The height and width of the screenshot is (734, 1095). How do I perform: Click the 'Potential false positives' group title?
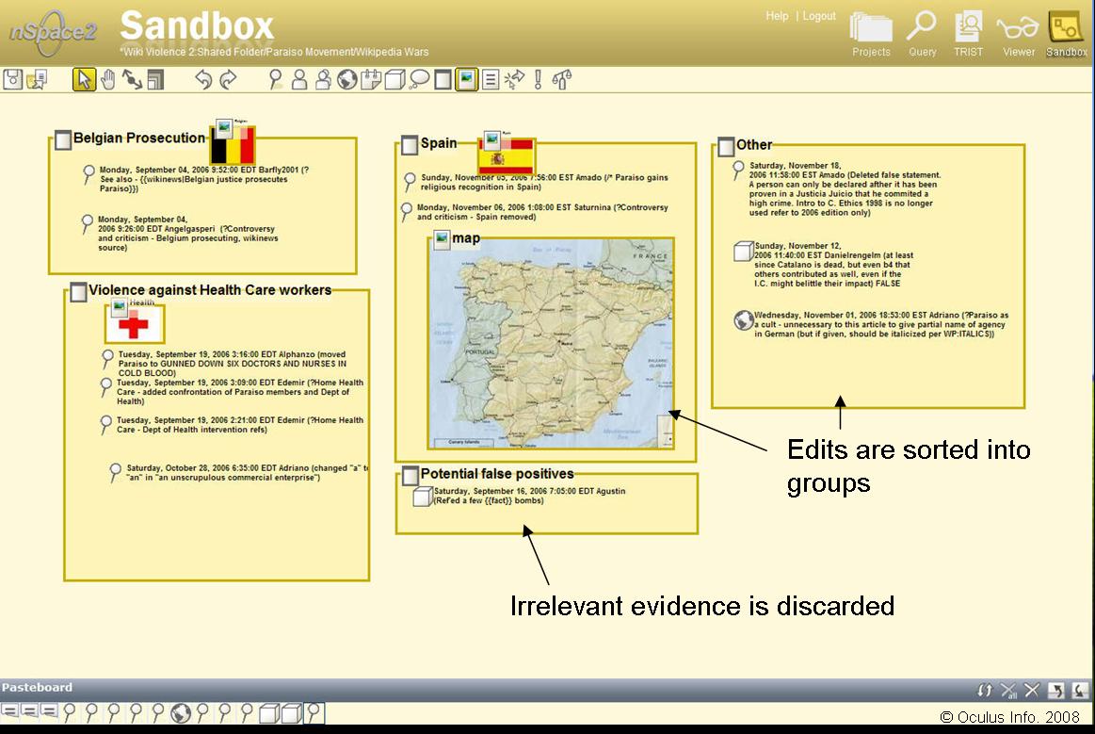[x=497, y=474]
